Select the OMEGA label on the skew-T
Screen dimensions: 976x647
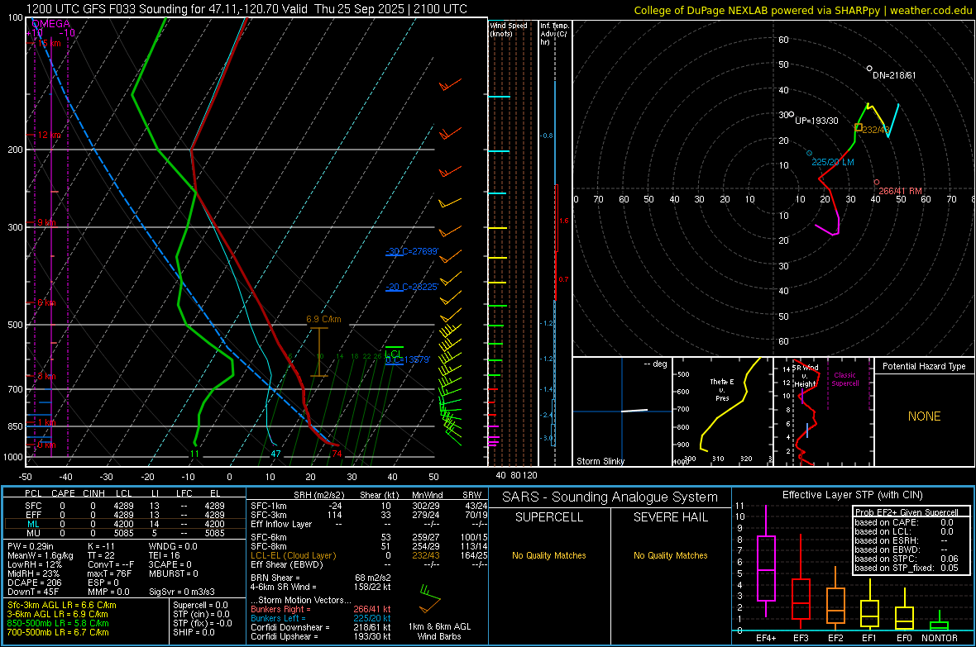click(51, 24)
